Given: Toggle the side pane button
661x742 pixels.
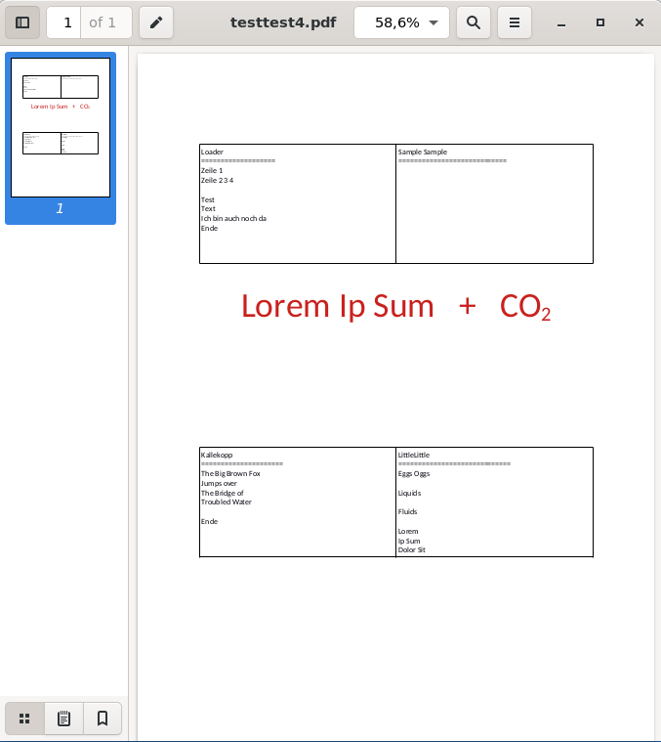Looking at the screenshot, I should [x=22, y=22].
